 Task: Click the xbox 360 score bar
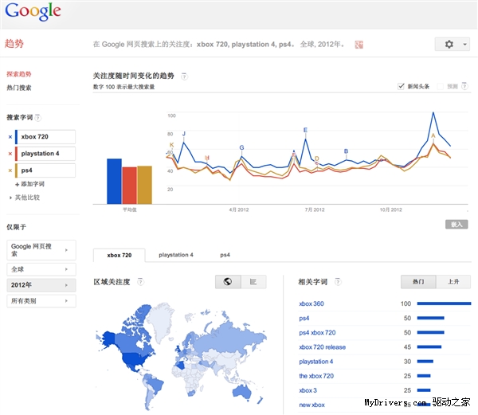[444, 303]
